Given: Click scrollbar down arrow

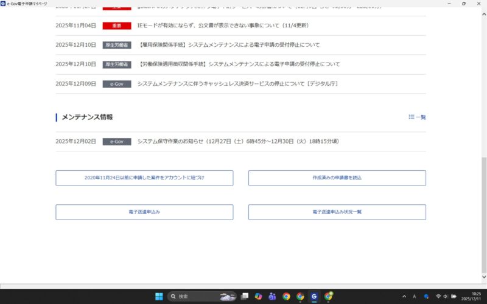Looking at the screenshot, I should click(x=484, y=277).
